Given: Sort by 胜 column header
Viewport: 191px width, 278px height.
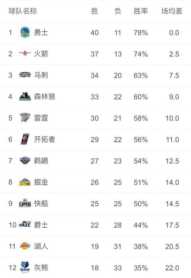Looking at the screenshot, I should coord(94,11).
